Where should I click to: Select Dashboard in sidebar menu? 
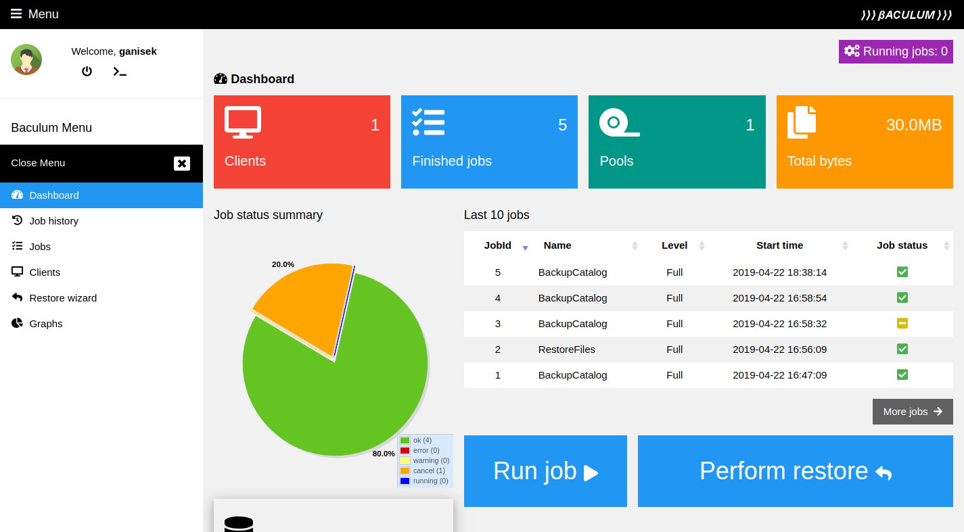tap(101, 195)
